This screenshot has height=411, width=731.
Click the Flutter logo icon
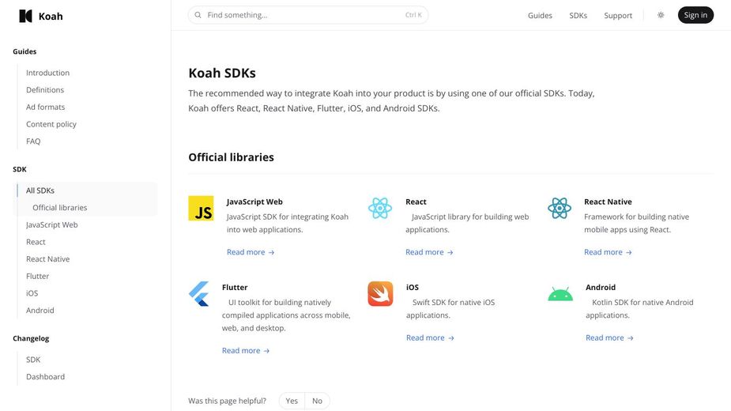[198, 294]
